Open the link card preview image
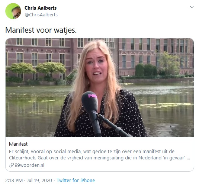This screenshot has height=188, width=199. pyautogui.click(x=100, y=87)
